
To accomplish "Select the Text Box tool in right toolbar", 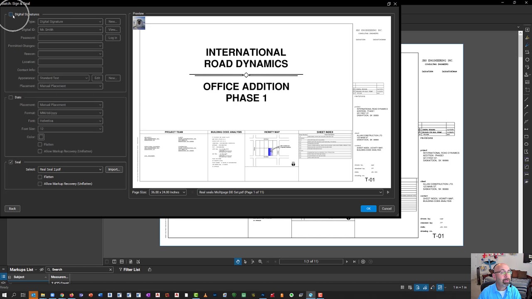I will coord(527,30).
